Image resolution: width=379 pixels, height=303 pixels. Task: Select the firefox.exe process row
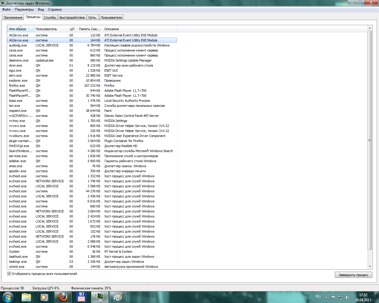92,86
